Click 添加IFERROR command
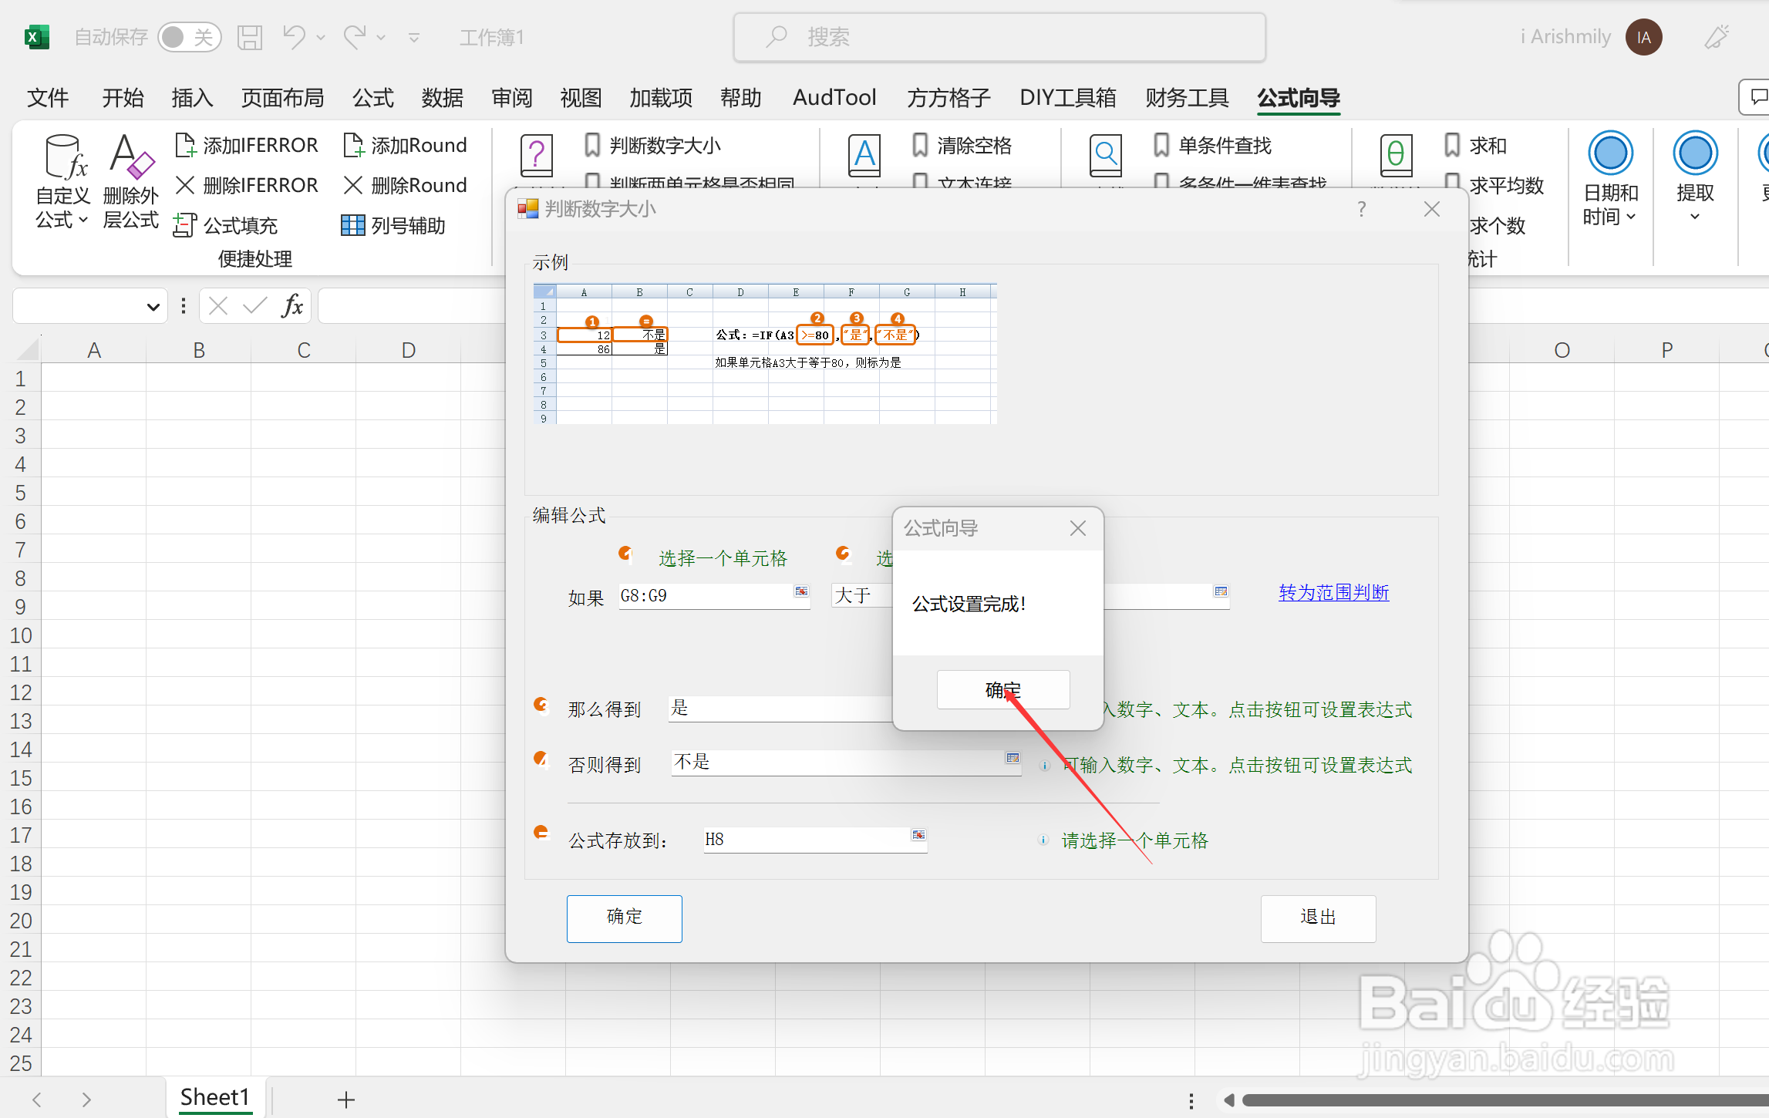The width and height of the screenshot is (1769, 1118). click(248, 145)
